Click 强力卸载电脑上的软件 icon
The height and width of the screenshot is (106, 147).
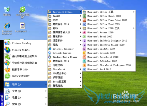(x=7, y=56)
